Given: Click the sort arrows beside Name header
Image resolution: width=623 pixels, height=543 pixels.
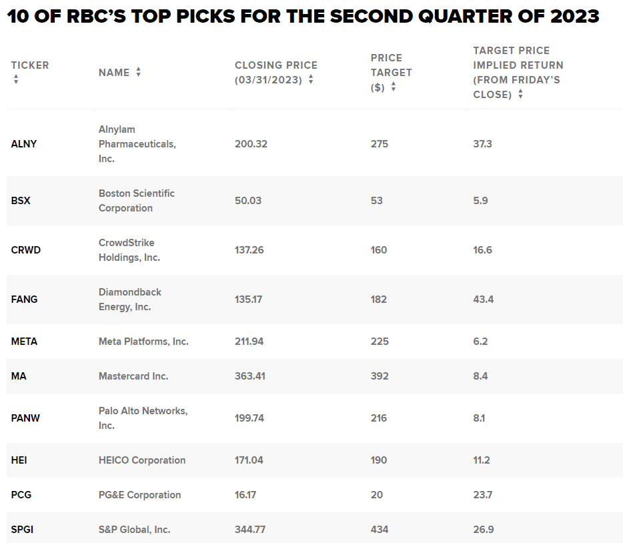Looking at the screenshot, I should [x=138, y=72].
